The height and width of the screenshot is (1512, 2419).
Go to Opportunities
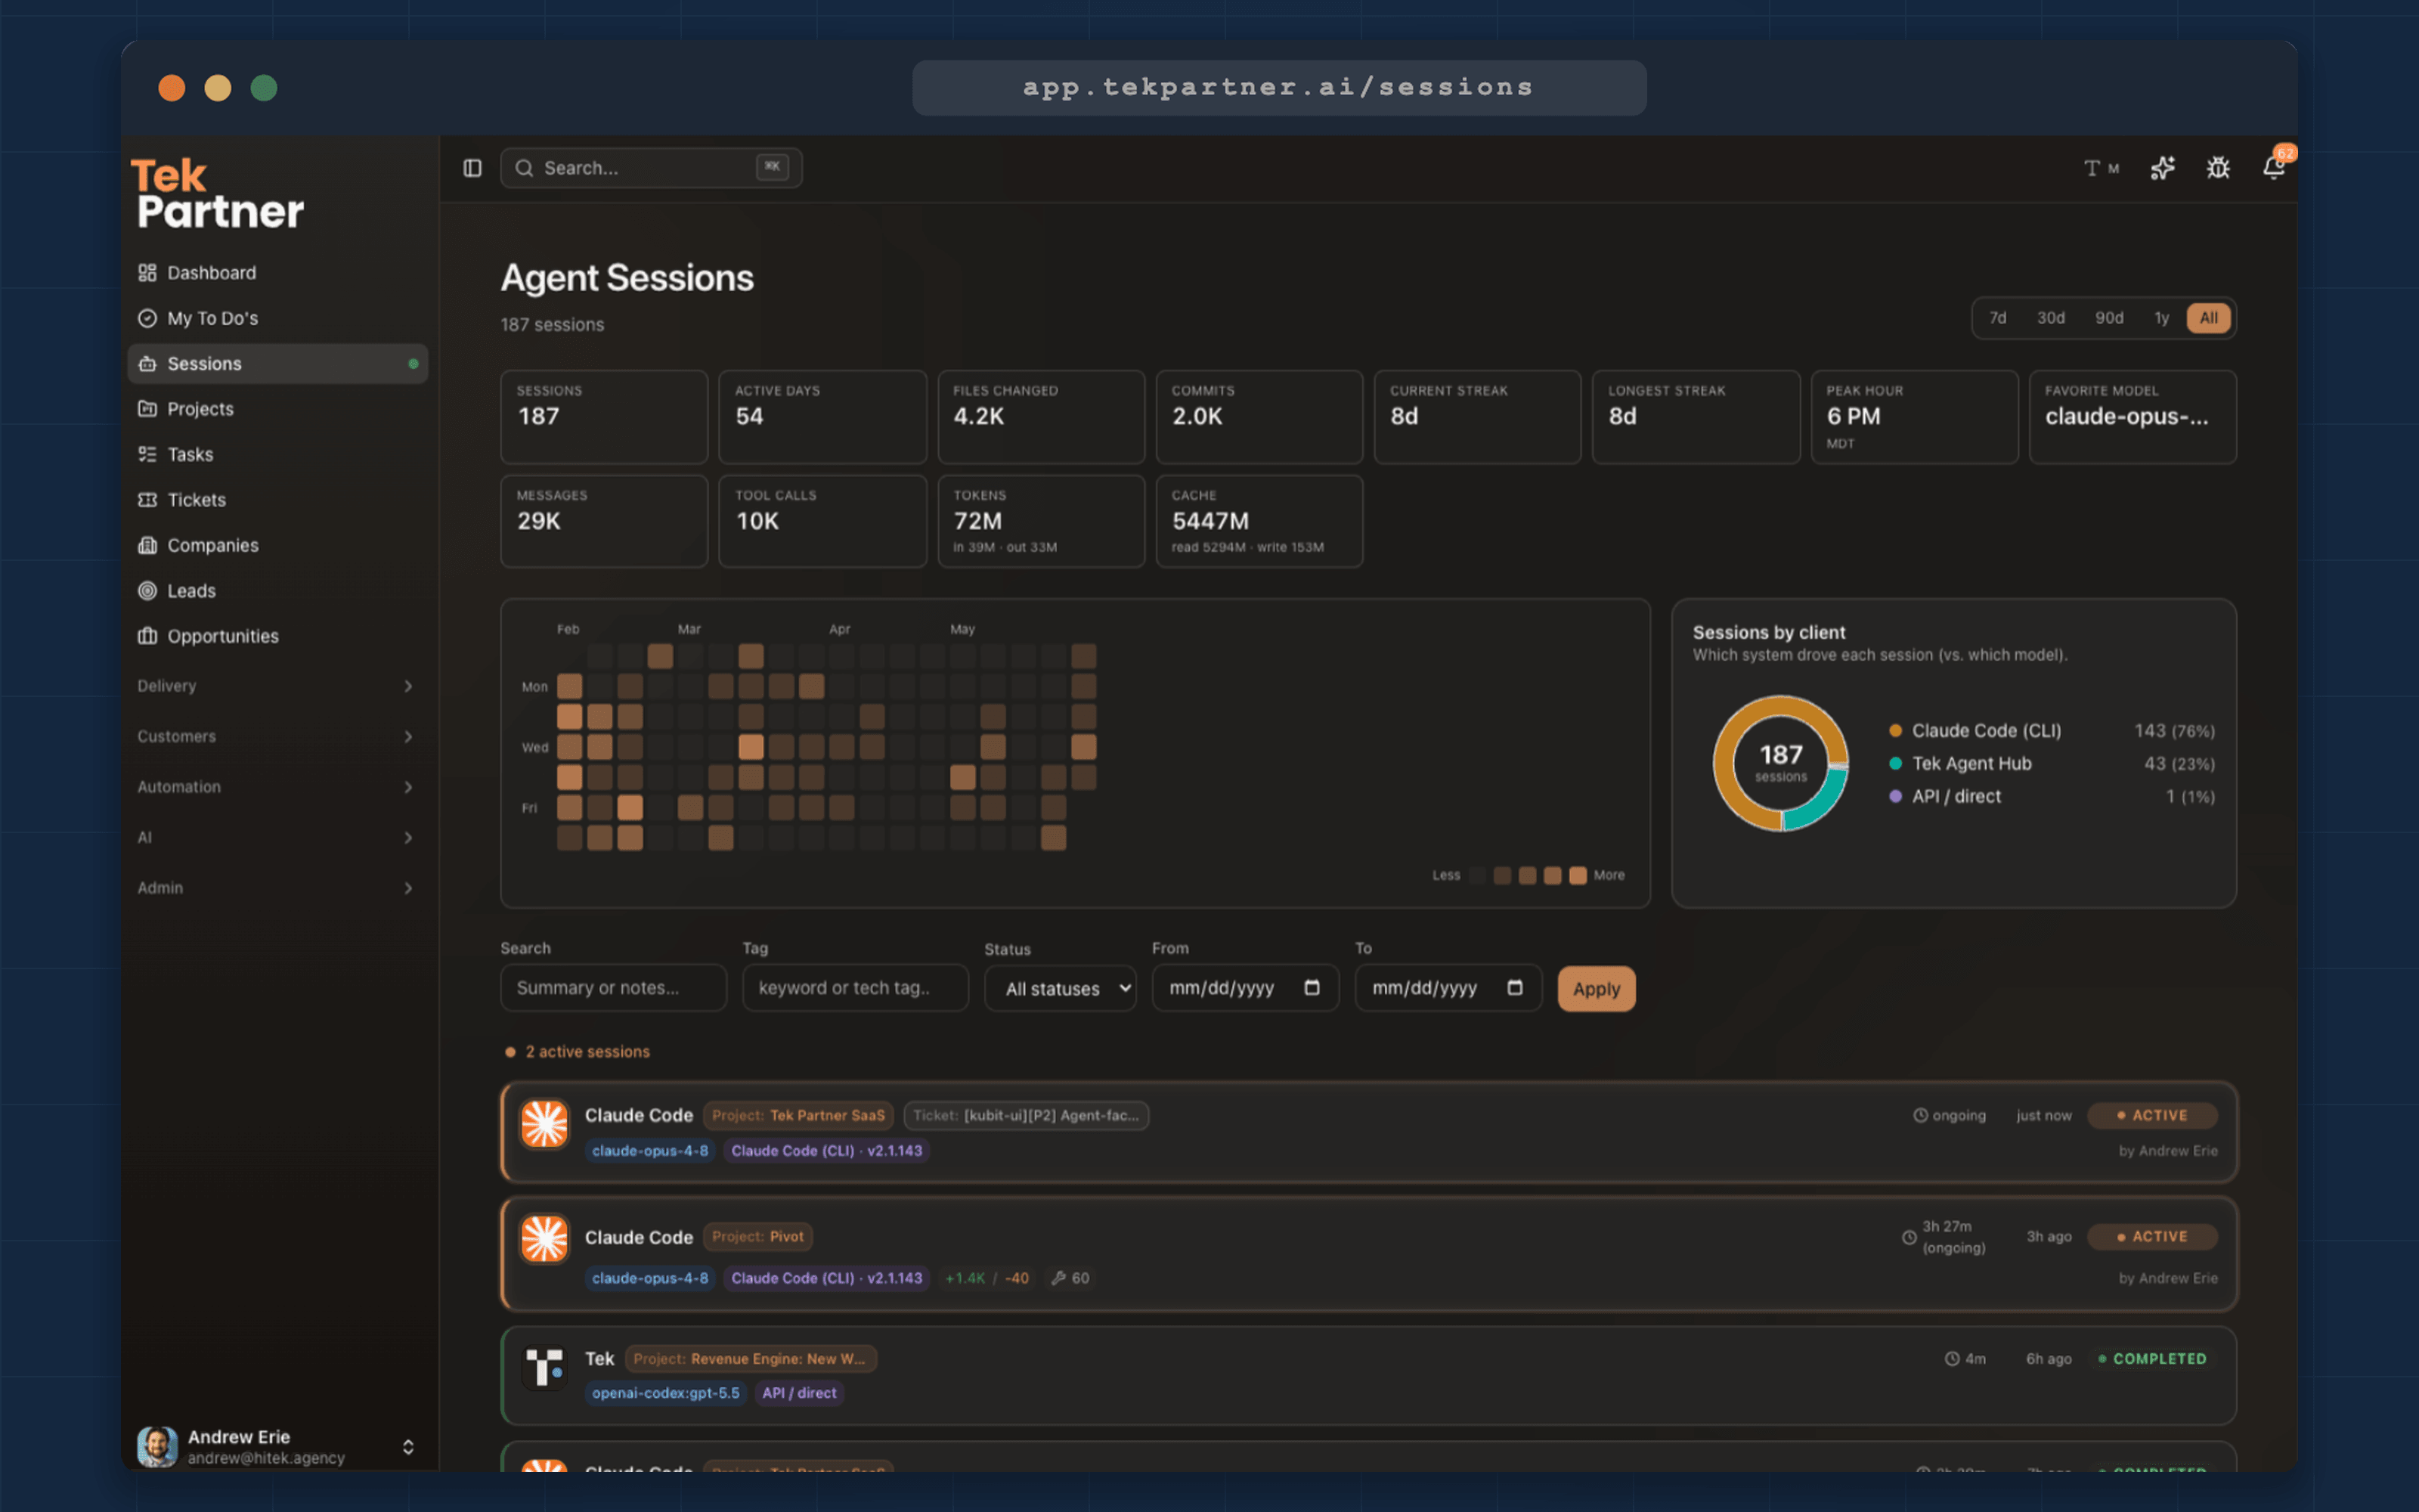[x=278, y=636]
